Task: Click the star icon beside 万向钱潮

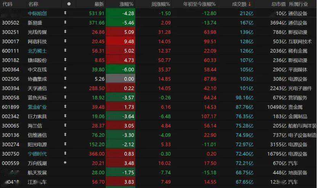Action: point(65,163)
